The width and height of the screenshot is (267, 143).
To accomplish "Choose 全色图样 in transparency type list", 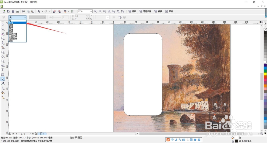I will 18,36.
